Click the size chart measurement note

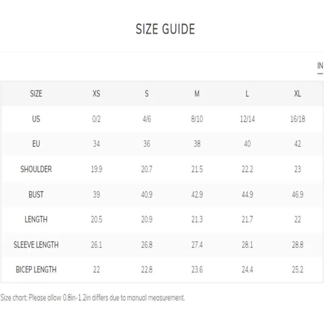92,298
